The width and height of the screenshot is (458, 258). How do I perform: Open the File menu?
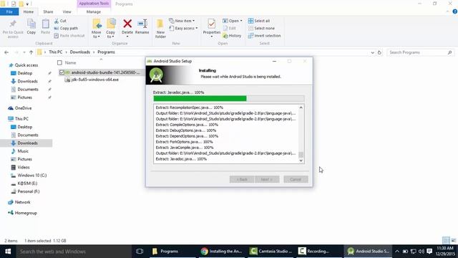[x=9, y=11]
